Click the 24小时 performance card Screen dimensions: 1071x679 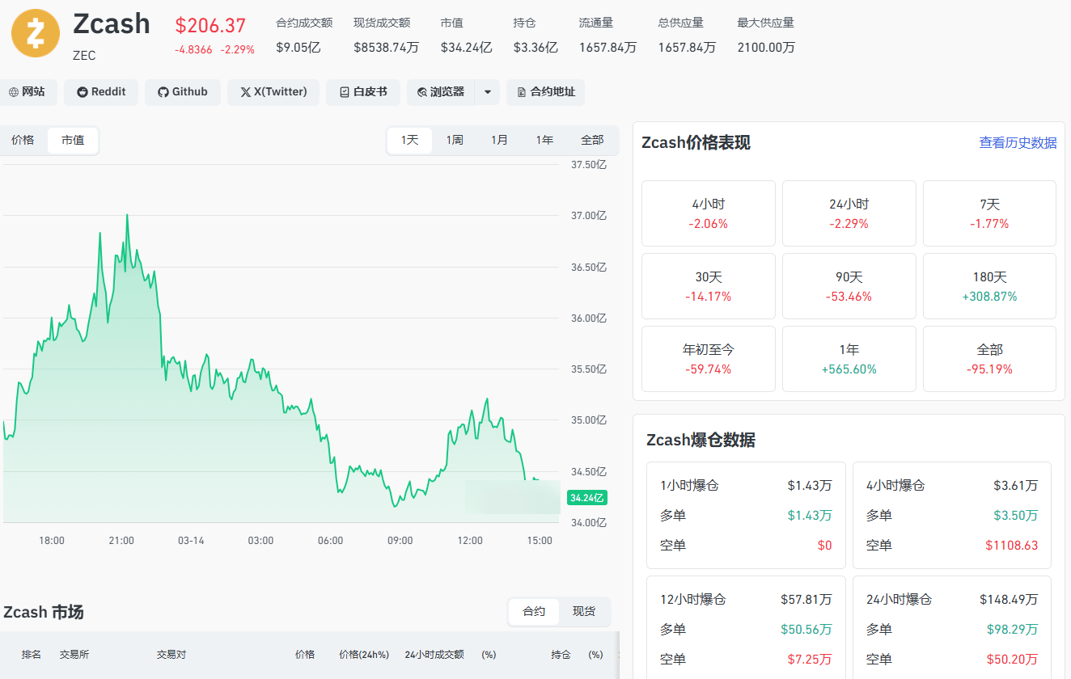[x=849, y=213]
